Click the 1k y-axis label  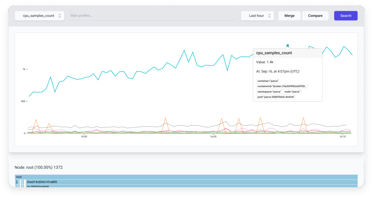point(24,69)
